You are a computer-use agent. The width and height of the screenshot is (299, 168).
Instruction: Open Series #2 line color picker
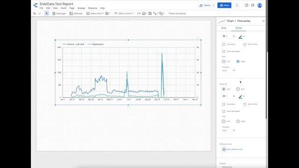[241, 97]
